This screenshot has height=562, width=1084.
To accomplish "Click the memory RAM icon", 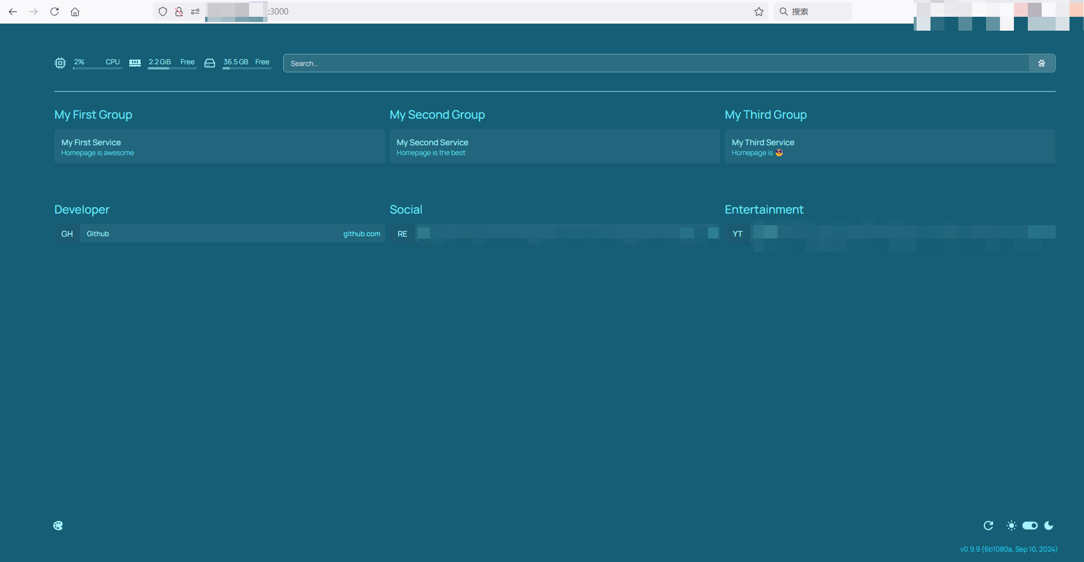I will click(135, 63).
